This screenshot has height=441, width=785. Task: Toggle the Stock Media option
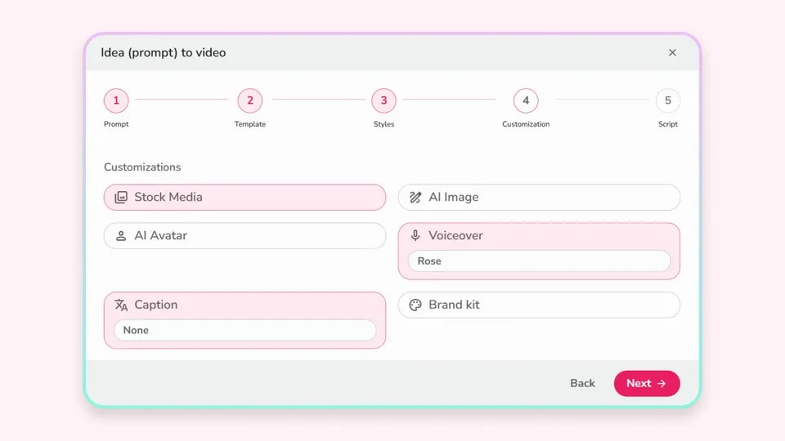tap(244, 197)
